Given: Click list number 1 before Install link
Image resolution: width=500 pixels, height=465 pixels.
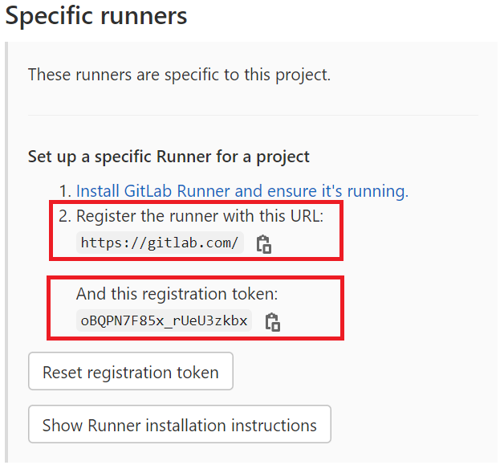Looking at the screenshot, I should [65, 191].
